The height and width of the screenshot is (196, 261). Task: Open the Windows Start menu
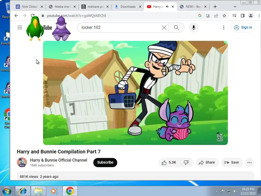pos(7,191)
